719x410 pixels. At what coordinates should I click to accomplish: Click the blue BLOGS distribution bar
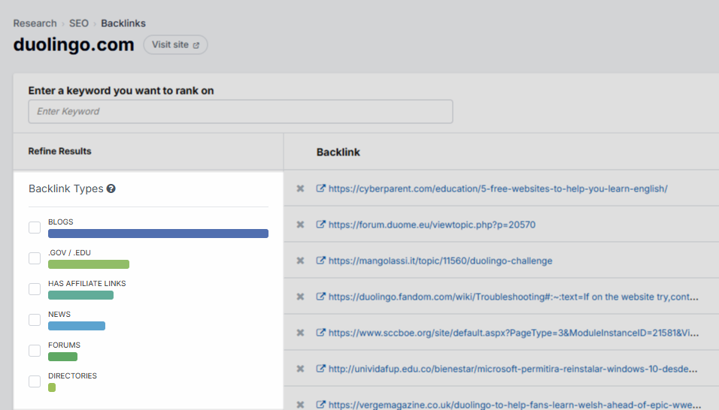(x=158, y=234)
